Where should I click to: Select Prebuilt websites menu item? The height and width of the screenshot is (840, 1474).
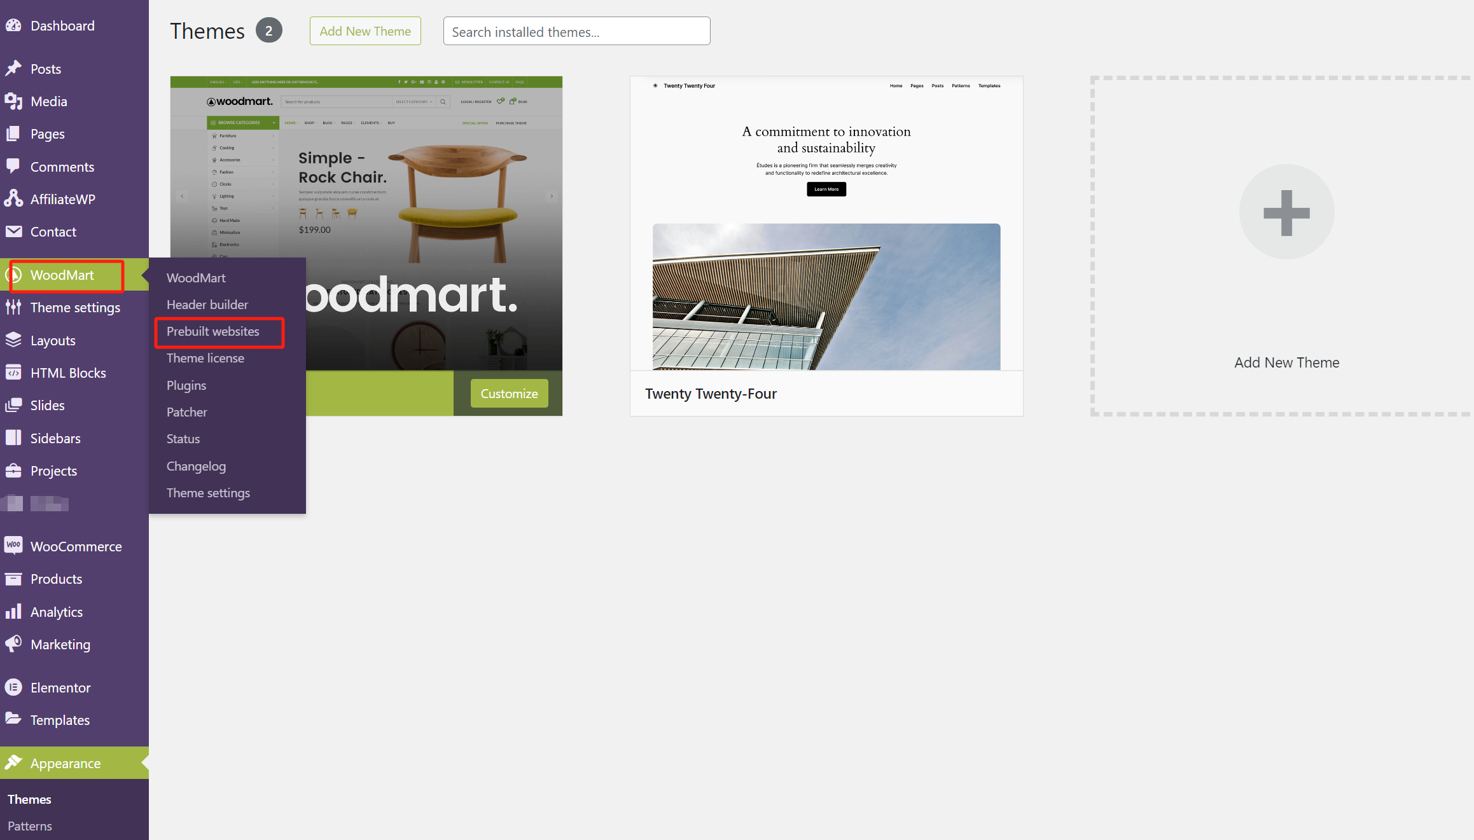[212, 331]
